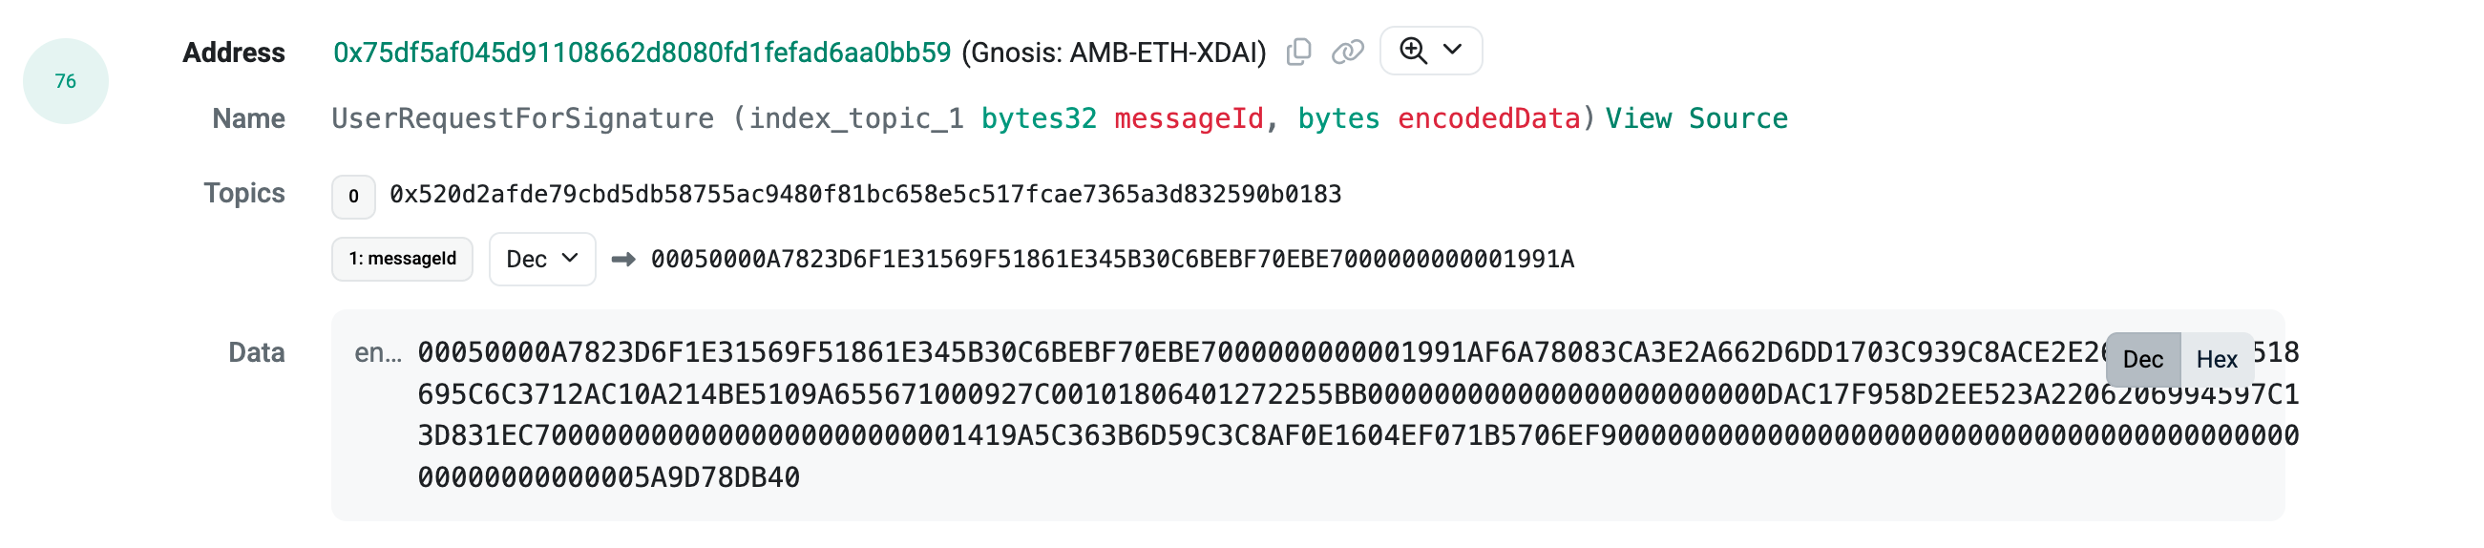The width and height of the screenshot is (2484, 548).
Task: Click the '1: messageId' topic badge
Action: tap(402, 260)
